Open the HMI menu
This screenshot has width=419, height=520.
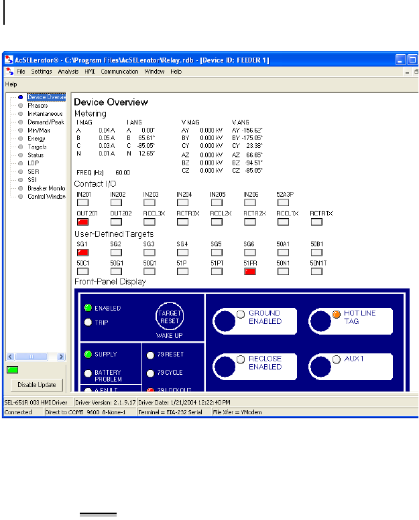tap(89, 72)
